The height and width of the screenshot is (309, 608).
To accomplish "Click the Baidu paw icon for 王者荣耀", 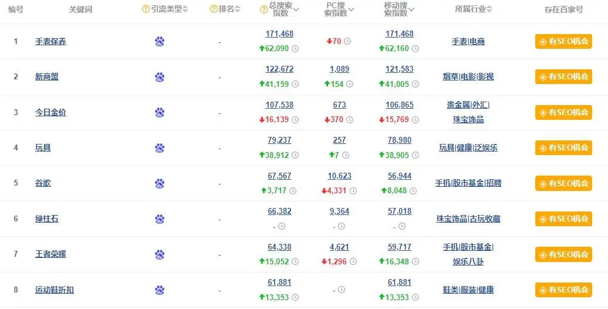I will point(160,254).
